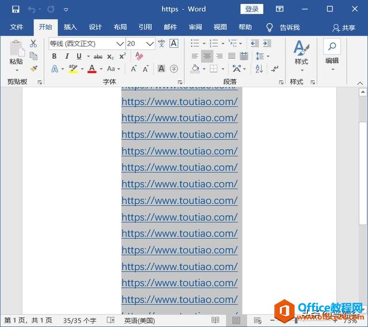Toggle Character Shading A icon
The height and width of the screenshot is (327, 368).
161,69
